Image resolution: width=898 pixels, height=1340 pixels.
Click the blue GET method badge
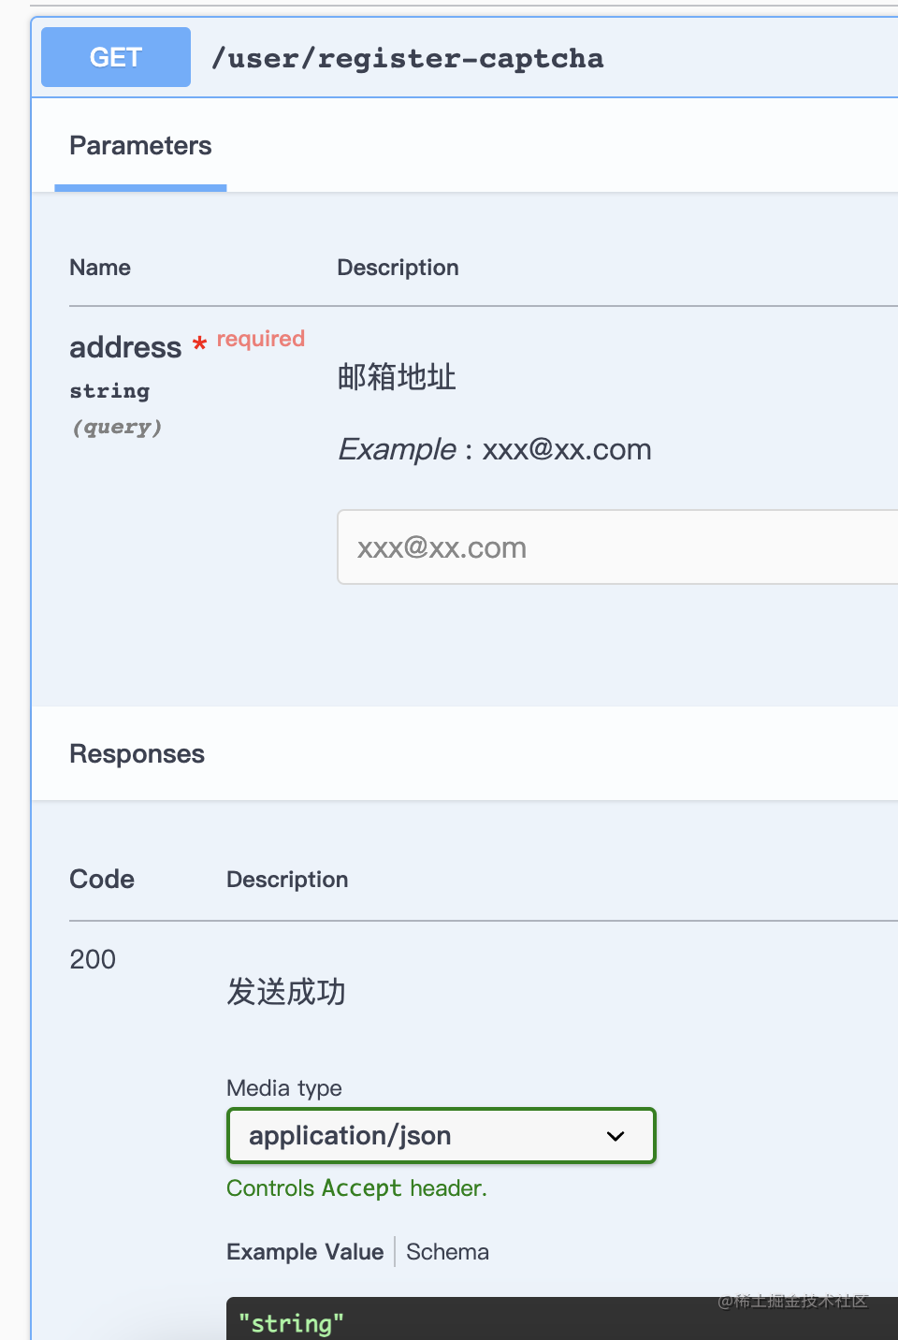(x=116, y=57)
